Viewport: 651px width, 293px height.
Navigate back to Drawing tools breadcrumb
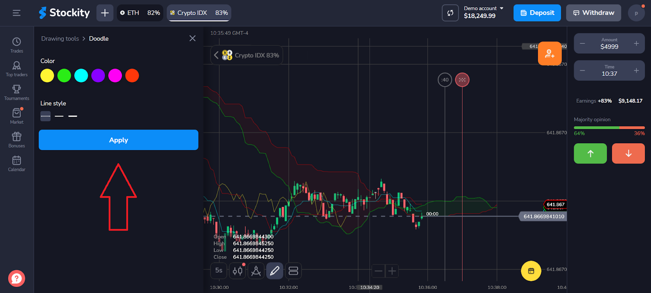tap(60, 39)
